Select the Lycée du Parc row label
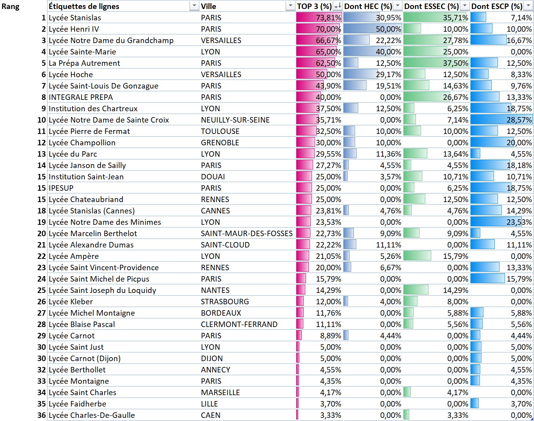 [73, 154]
